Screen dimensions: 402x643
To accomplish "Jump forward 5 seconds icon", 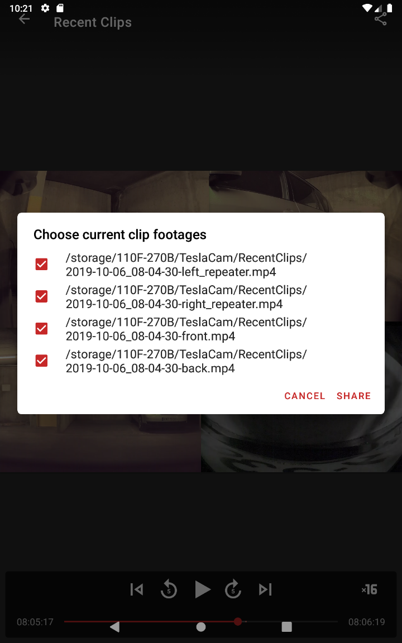I will [233, 589].
